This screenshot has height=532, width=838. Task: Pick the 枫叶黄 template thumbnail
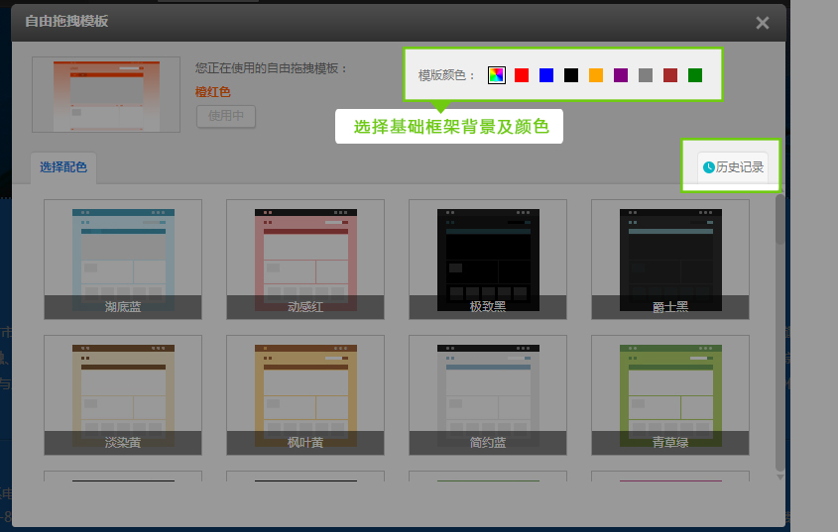[305, 395]
